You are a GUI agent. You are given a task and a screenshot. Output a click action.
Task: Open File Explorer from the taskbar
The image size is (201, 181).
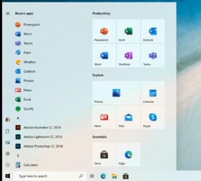(x=114, y=176)
